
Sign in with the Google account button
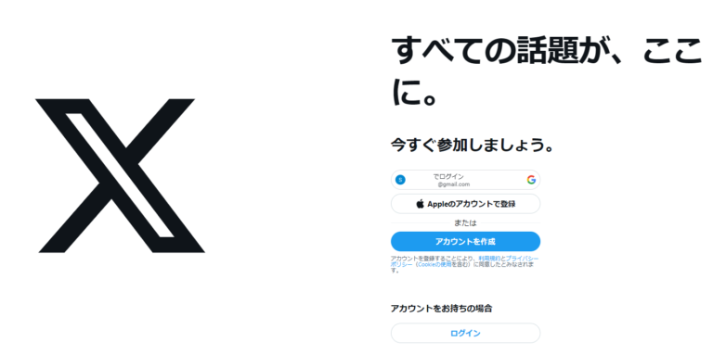466,180
